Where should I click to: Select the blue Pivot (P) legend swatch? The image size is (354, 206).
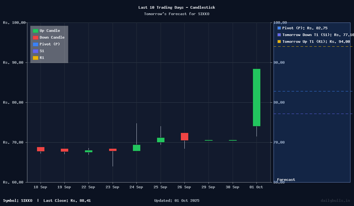pyautogui.click(x=35, y=44)
